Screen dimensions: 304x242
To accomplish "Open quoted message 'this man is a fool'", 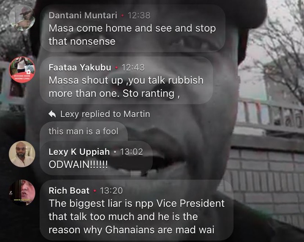I will point(84,131).
